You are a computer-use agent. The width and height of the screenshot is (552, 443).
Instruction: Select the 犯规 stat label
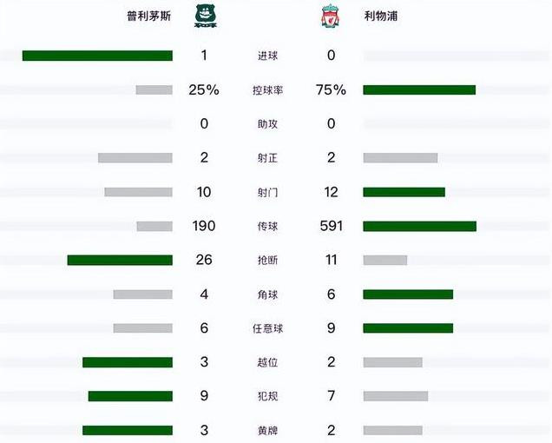(x=267, y=396)
